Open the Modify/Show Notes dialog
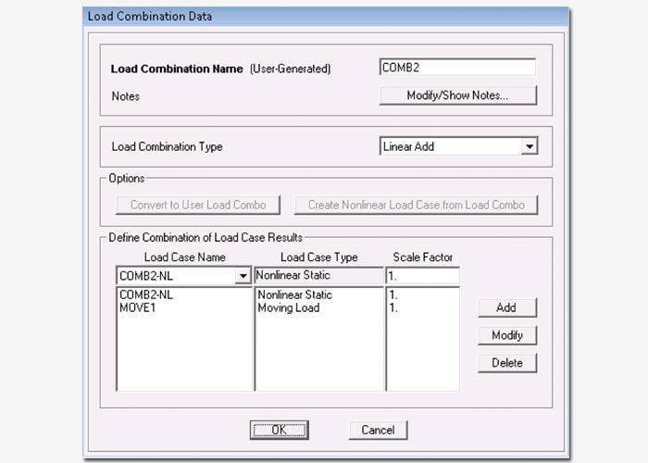The width and height of the screenshot is (648, 463). (x=458, y=95)
